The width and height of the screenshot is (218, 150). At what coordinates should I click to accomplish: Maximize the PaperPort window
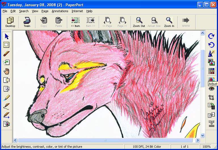(207, 5)
